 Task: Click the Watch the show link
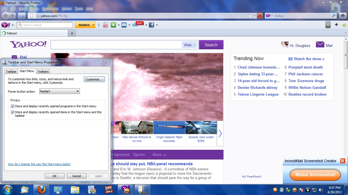pyautogui.click(x=306, y=59)
